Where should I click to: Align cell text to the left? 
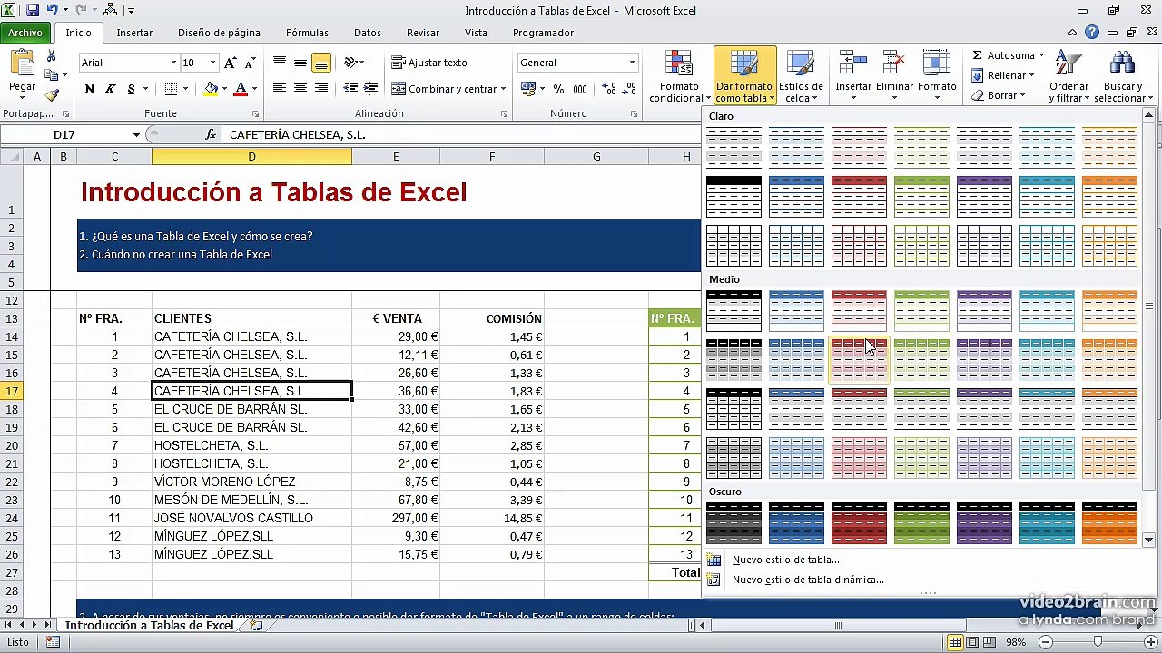(x=280, y=89)
